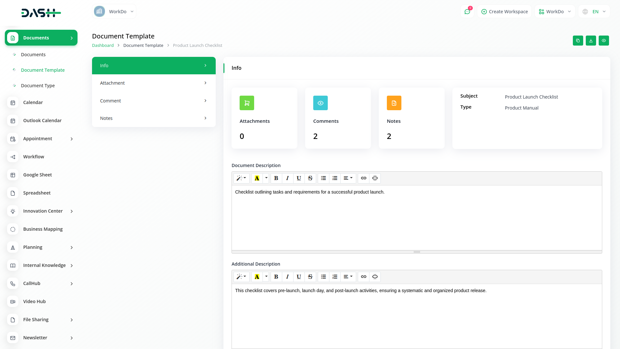The height and width of the screenshot is (349, 620).
Task: Open paragraph alignment dropdown in Document Description
Action: click(x=348, y=178)
